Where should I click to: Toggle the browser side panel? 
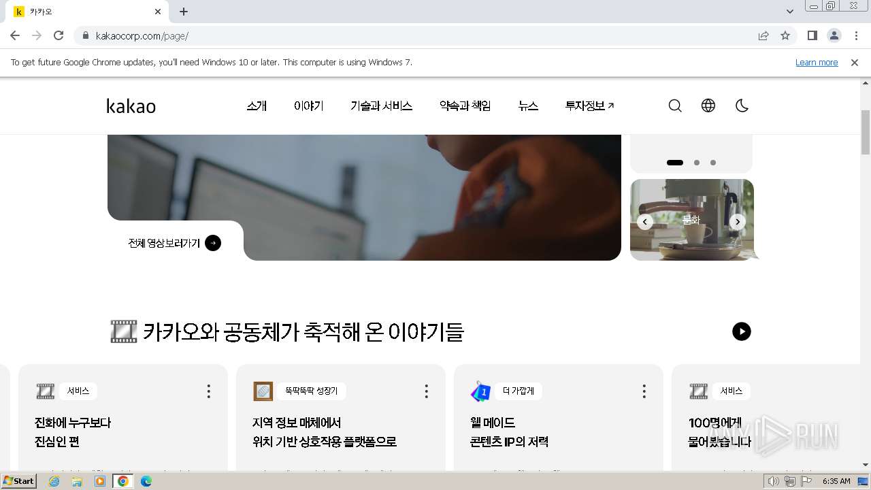coord(812,35)
